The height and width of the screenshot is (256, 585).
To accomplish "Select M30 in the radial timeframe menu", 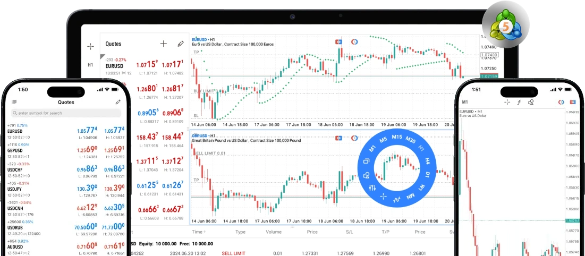I will [410, 140].
